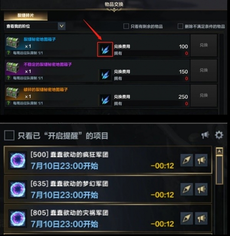This screenshot has height=236, width=230.
Task: Select the [635] 蠢蠢欲动的梦幻军团 entry
Action: click(x=108, y=189)
